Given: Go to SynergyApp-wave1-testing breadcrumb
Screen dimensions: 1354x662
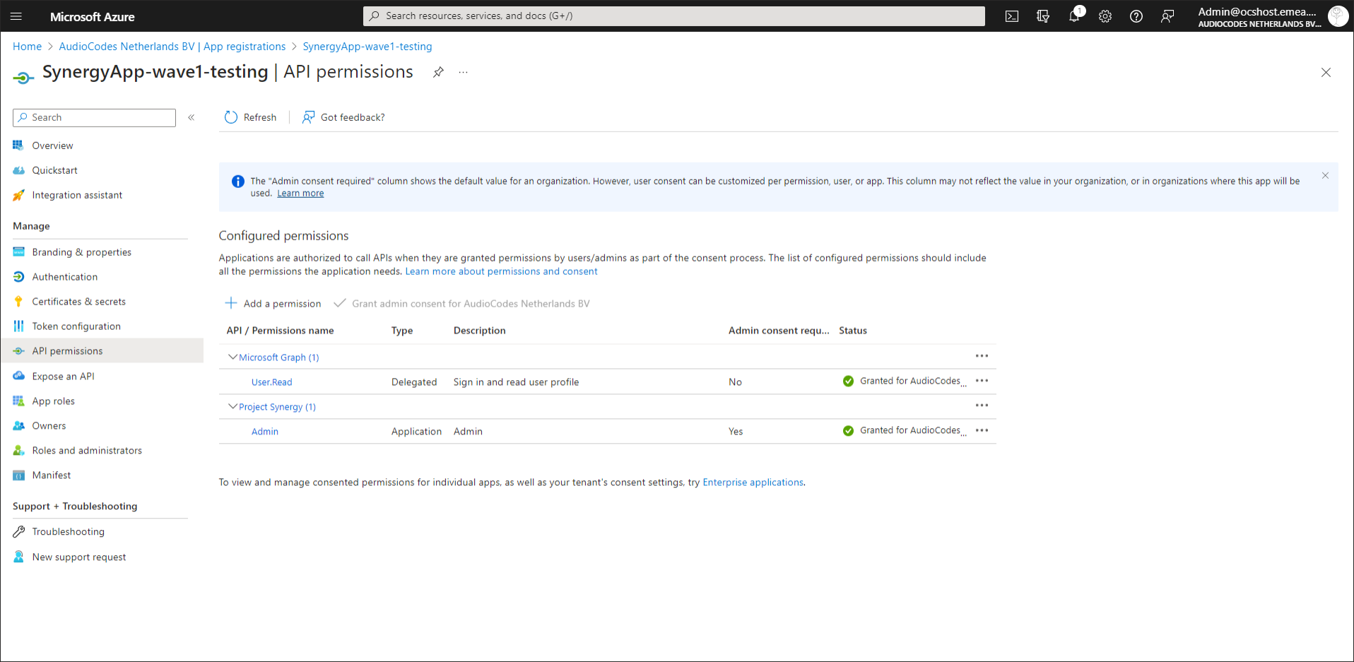Looking at the screenshot, I should (x=367, y=47).
